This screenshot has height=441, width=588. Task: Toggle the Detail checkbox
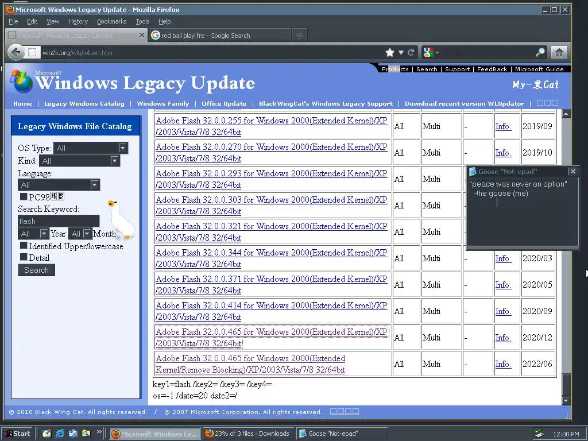pos(23,257)
